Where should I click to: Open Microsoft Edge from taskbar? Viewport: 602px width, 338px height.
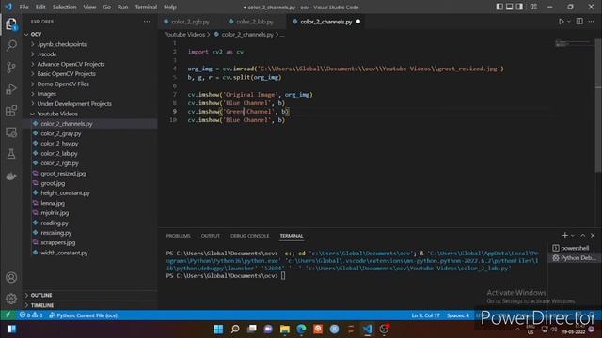pos(301,329)
